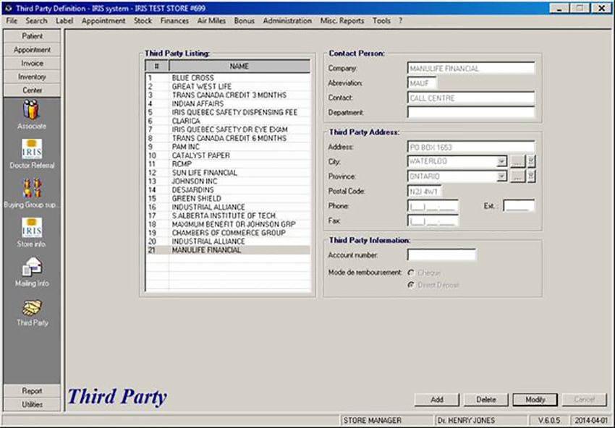Select SUN LIFE FINANCIAL in the listing
The width and height of the screenshot is (615, 428).
point(228,173)
